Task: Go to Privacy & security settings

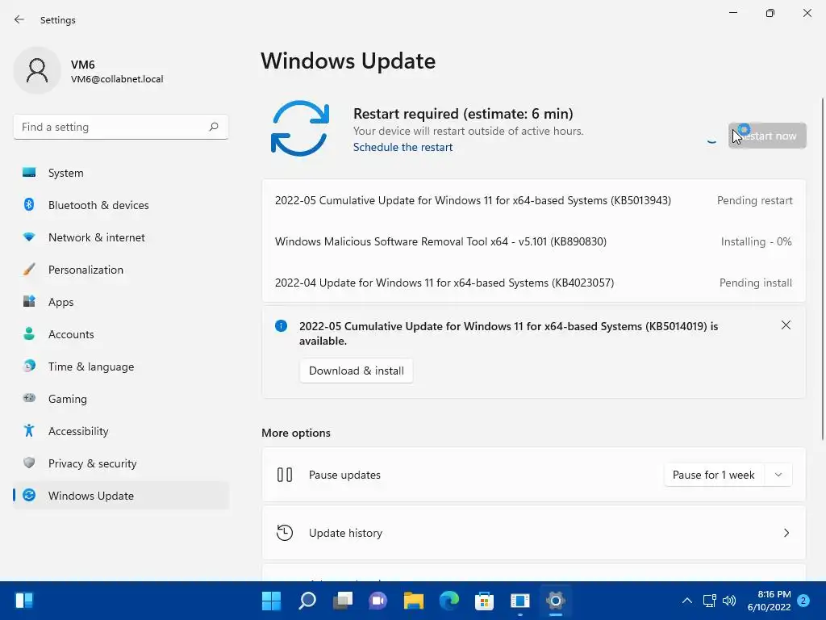Action: click(x=121, y=463)
